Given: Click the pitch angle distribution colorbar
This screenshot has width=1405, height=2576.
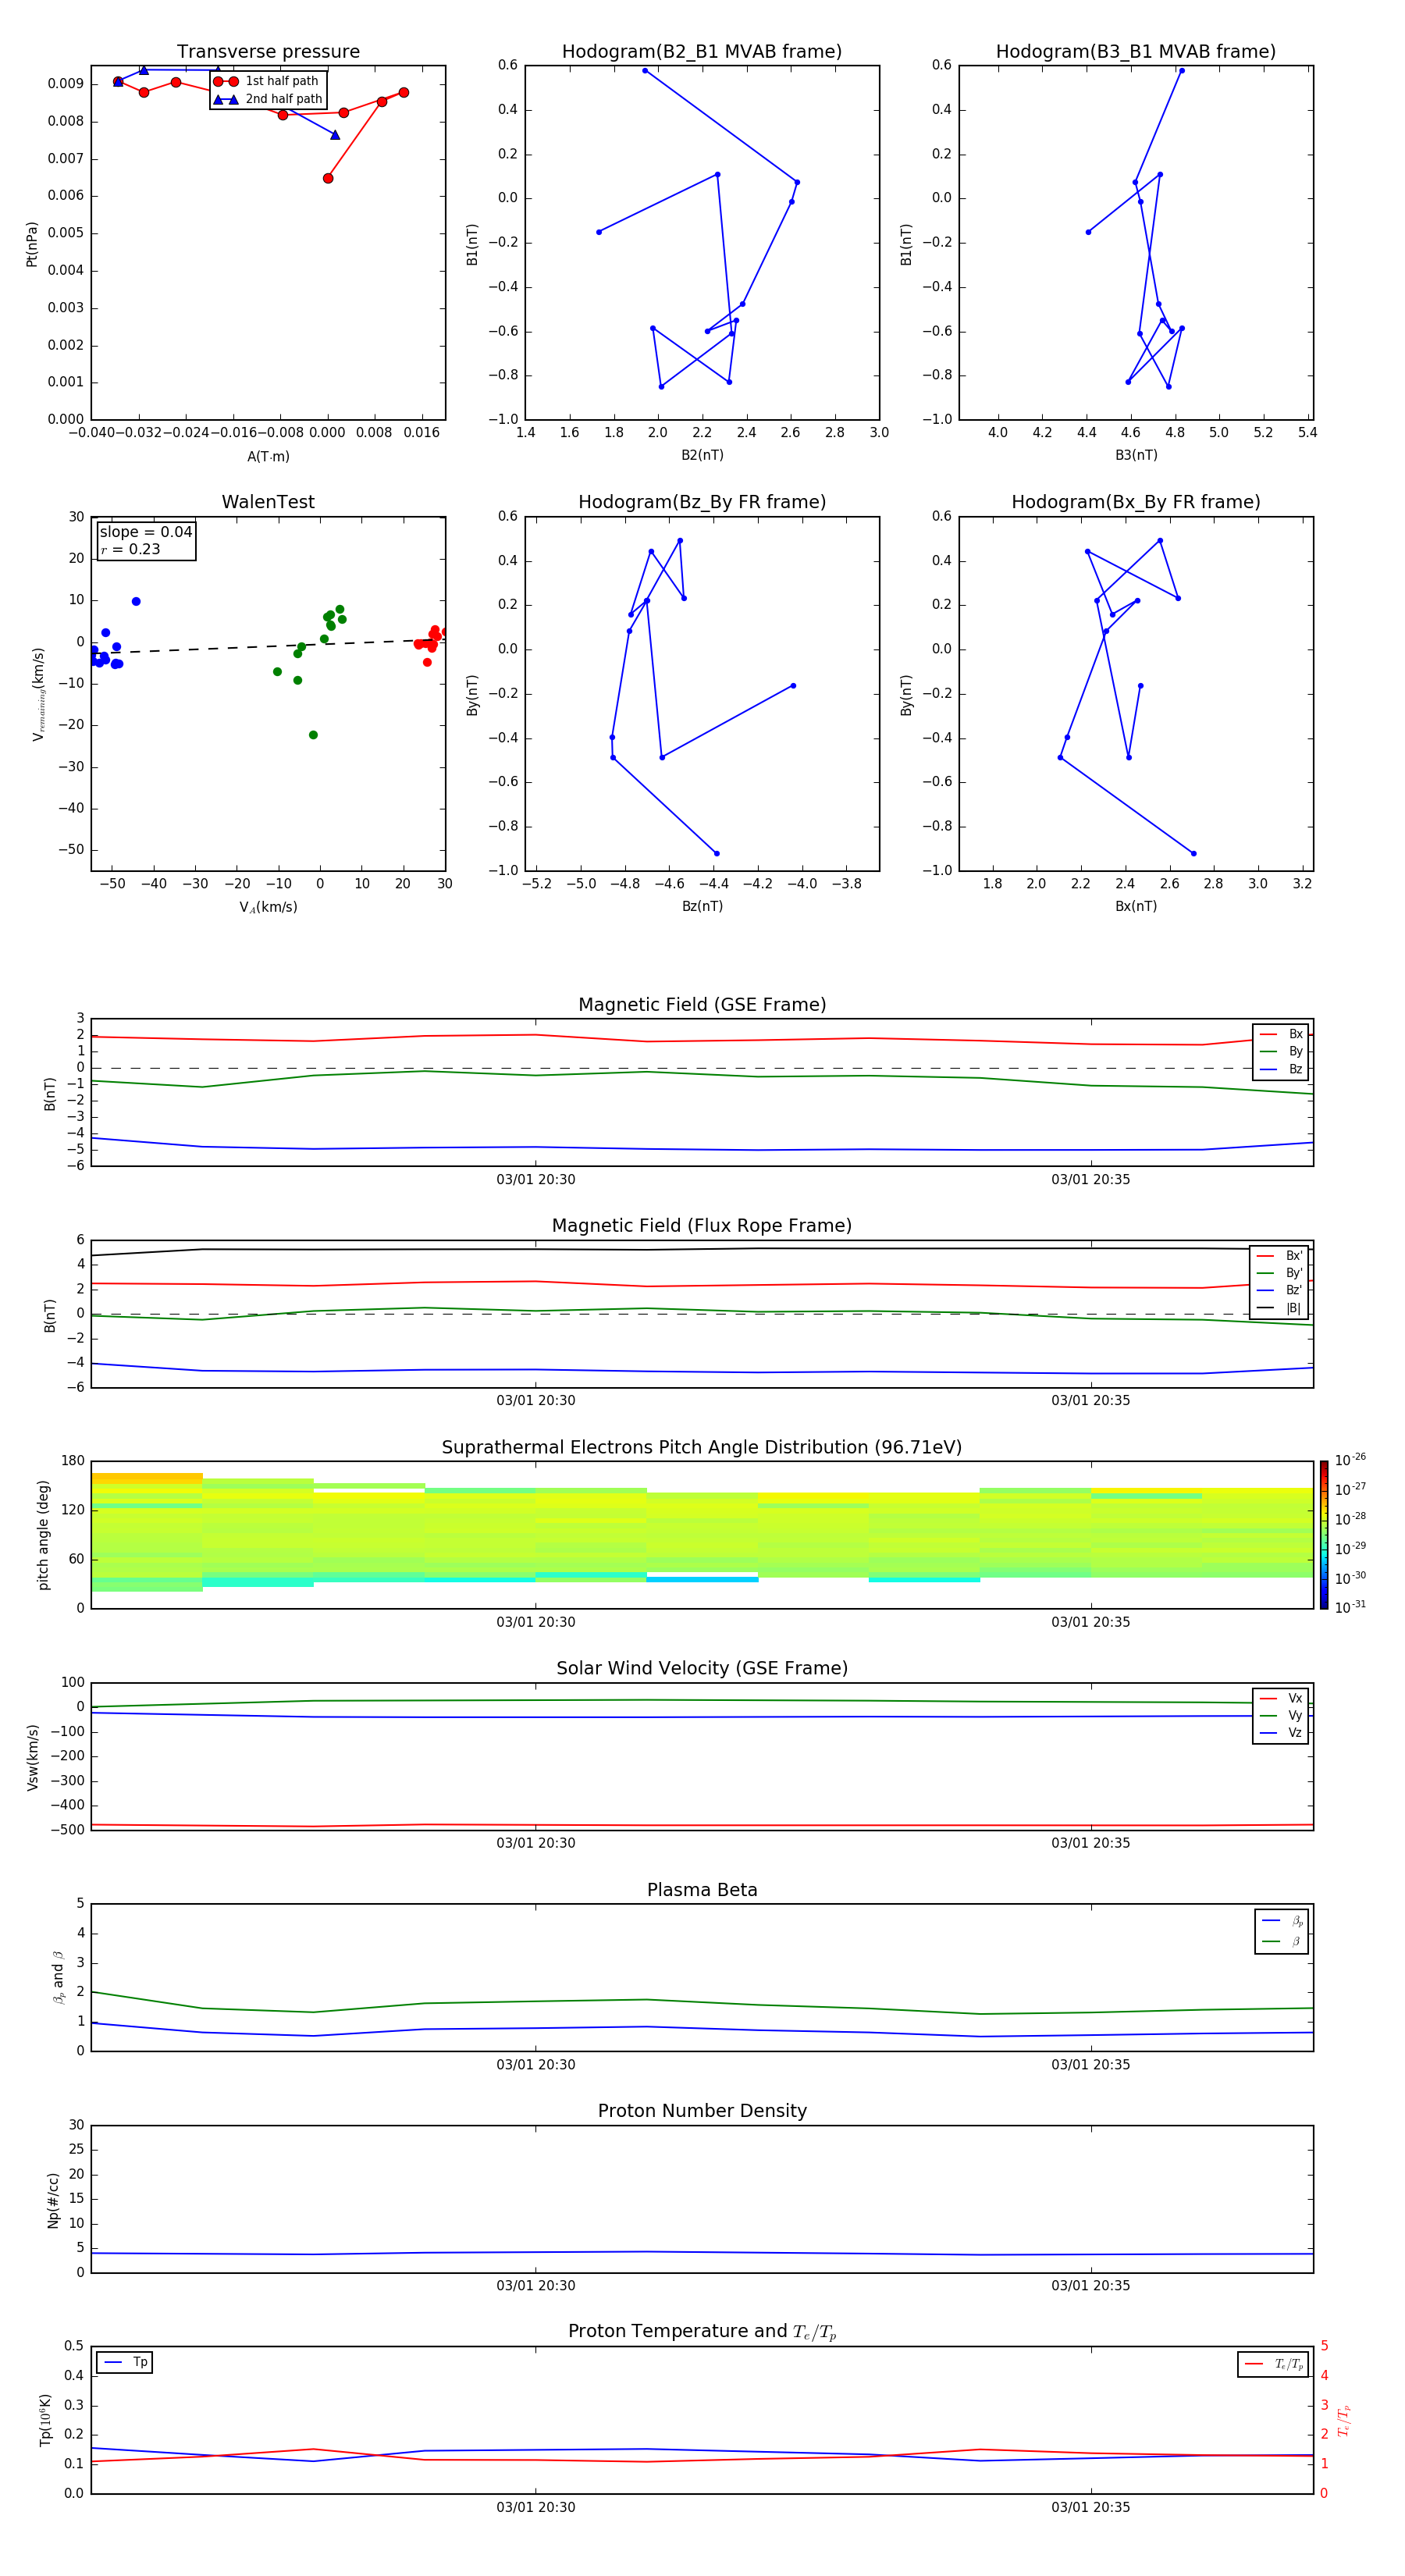Looking at the screenshot, I should coord(1324,1535).
